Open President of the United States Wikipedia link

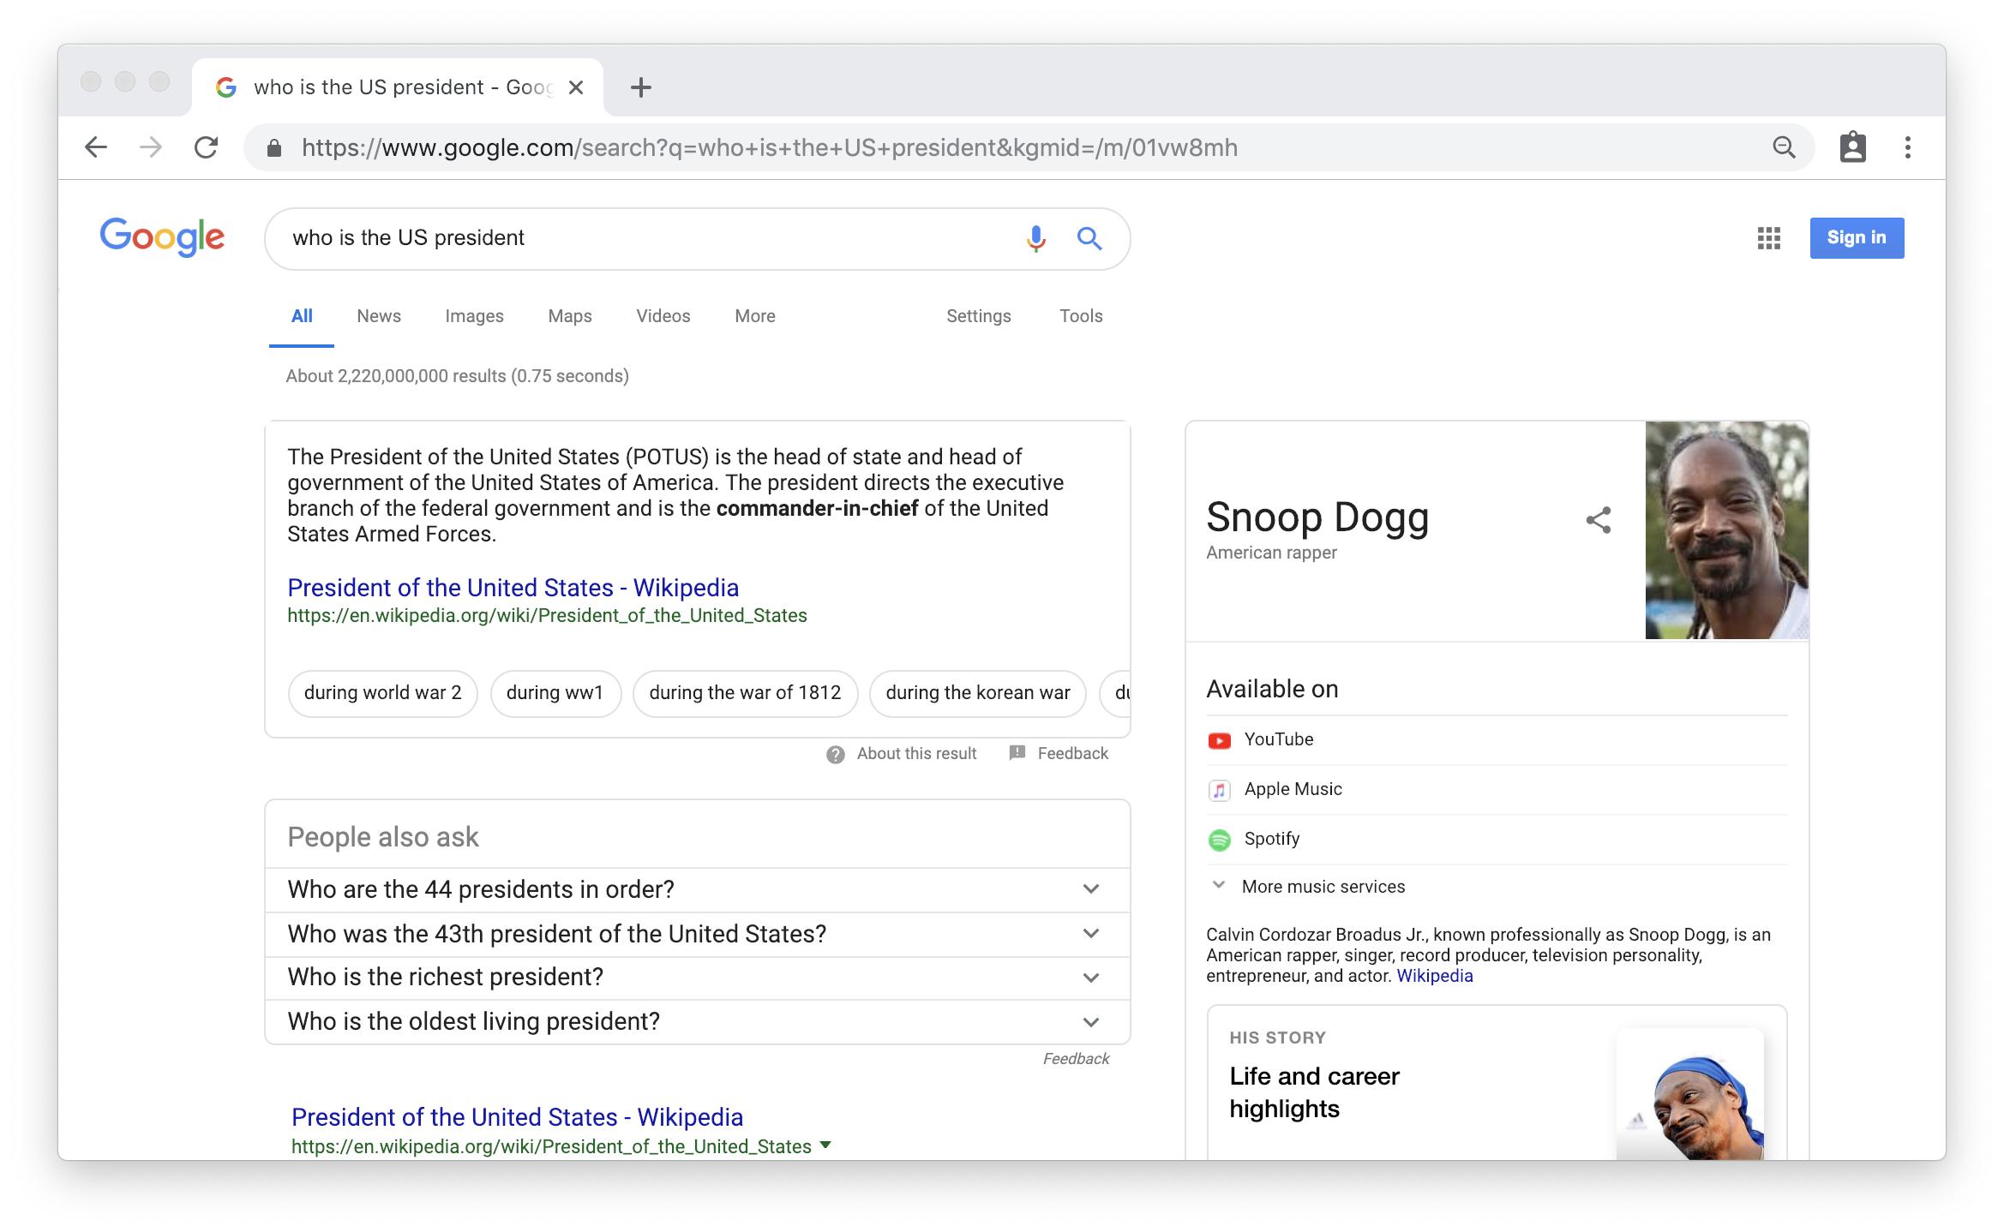pos(513,588)
